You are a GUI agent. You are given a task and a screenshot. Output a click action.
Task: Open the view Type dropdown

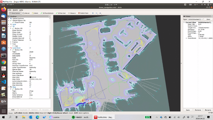click(x=195, y=19)
